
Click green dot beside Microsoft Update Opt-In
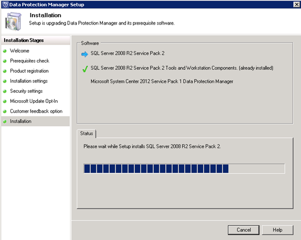(x=5, y=101)
